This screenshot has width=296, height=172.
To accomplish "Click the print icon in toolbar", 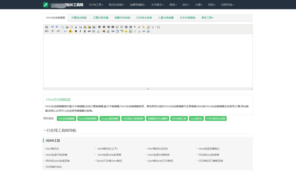I will pyautogui.click(x=67, y=27).
